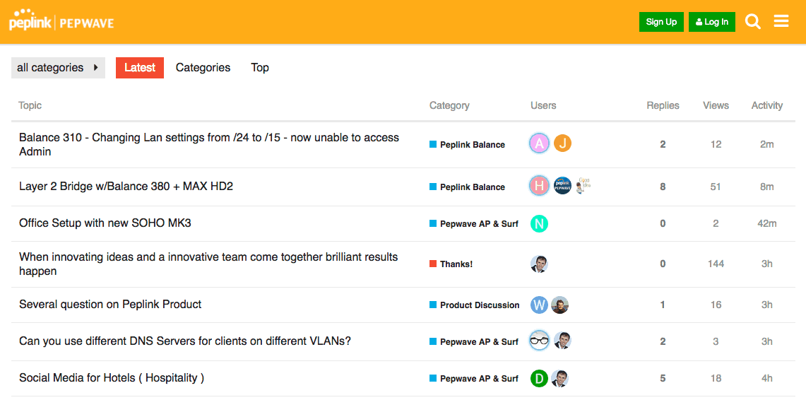Click the 8m activity time on Layer 2 Bridge row

coord(767,187)
